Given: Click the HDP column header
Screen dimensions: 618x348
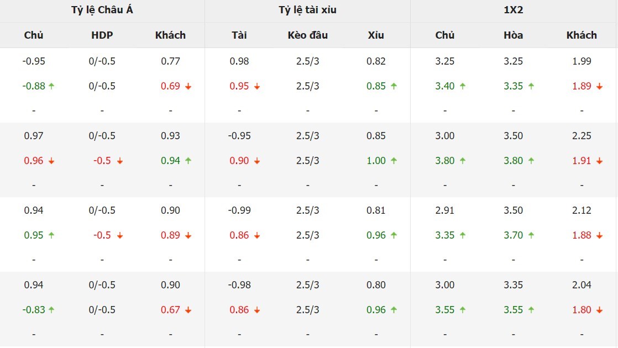Looking at the screenshot, I should click(102, 35).
